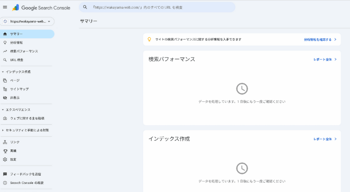The width and height of the screenshot is (350, 192).
Task: Open 非表示 removals item in the sidebar
Action: pyautogui.click(x=15, y=98)
